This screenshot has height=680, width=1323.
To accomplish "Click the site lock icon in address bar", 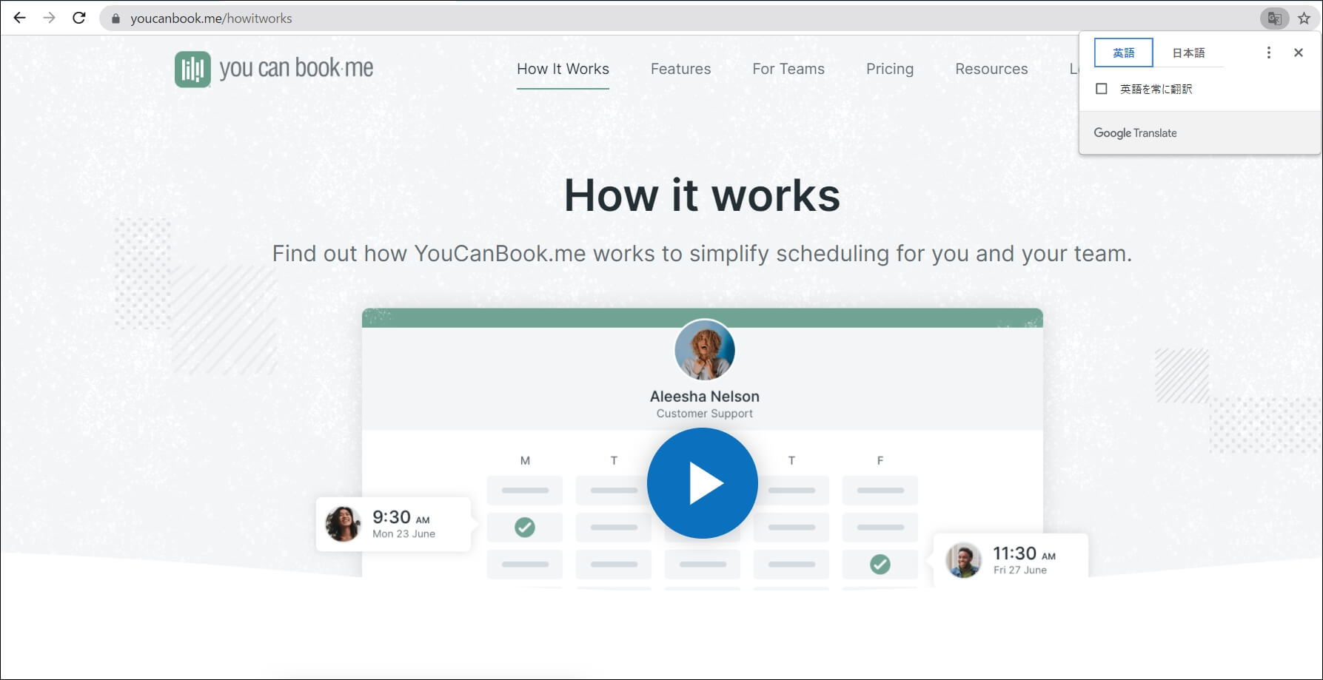I will tap(115, 18).
